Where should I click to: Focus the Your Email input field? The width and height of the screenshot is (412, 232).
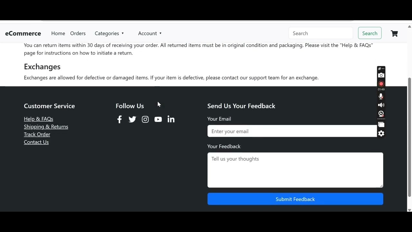pos(292,131)
